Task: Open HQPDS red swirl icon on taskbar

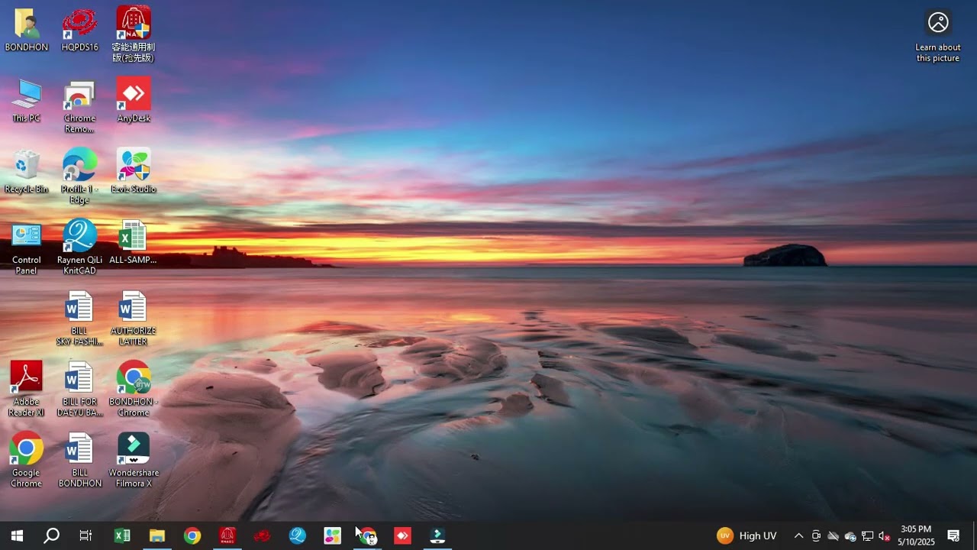Action: pyautogui.click(x=263, y=535)
